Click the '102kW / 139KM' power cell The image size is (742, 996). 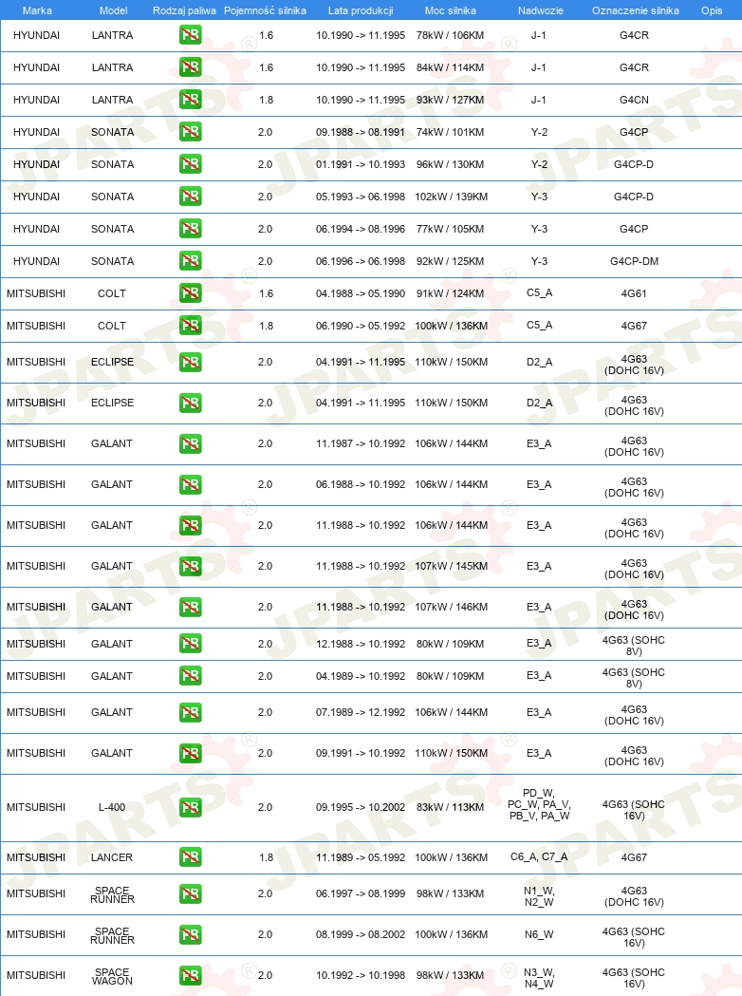pos(452,197)
